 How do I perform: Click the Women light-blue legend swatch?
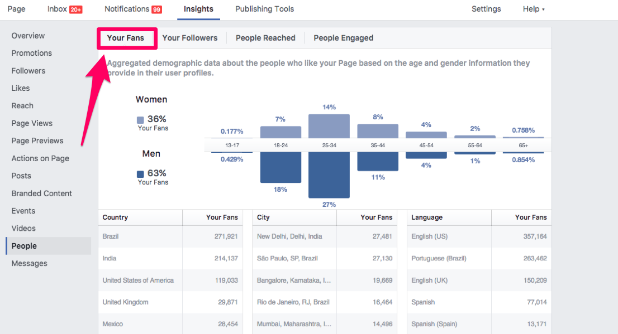pos(140,119)
